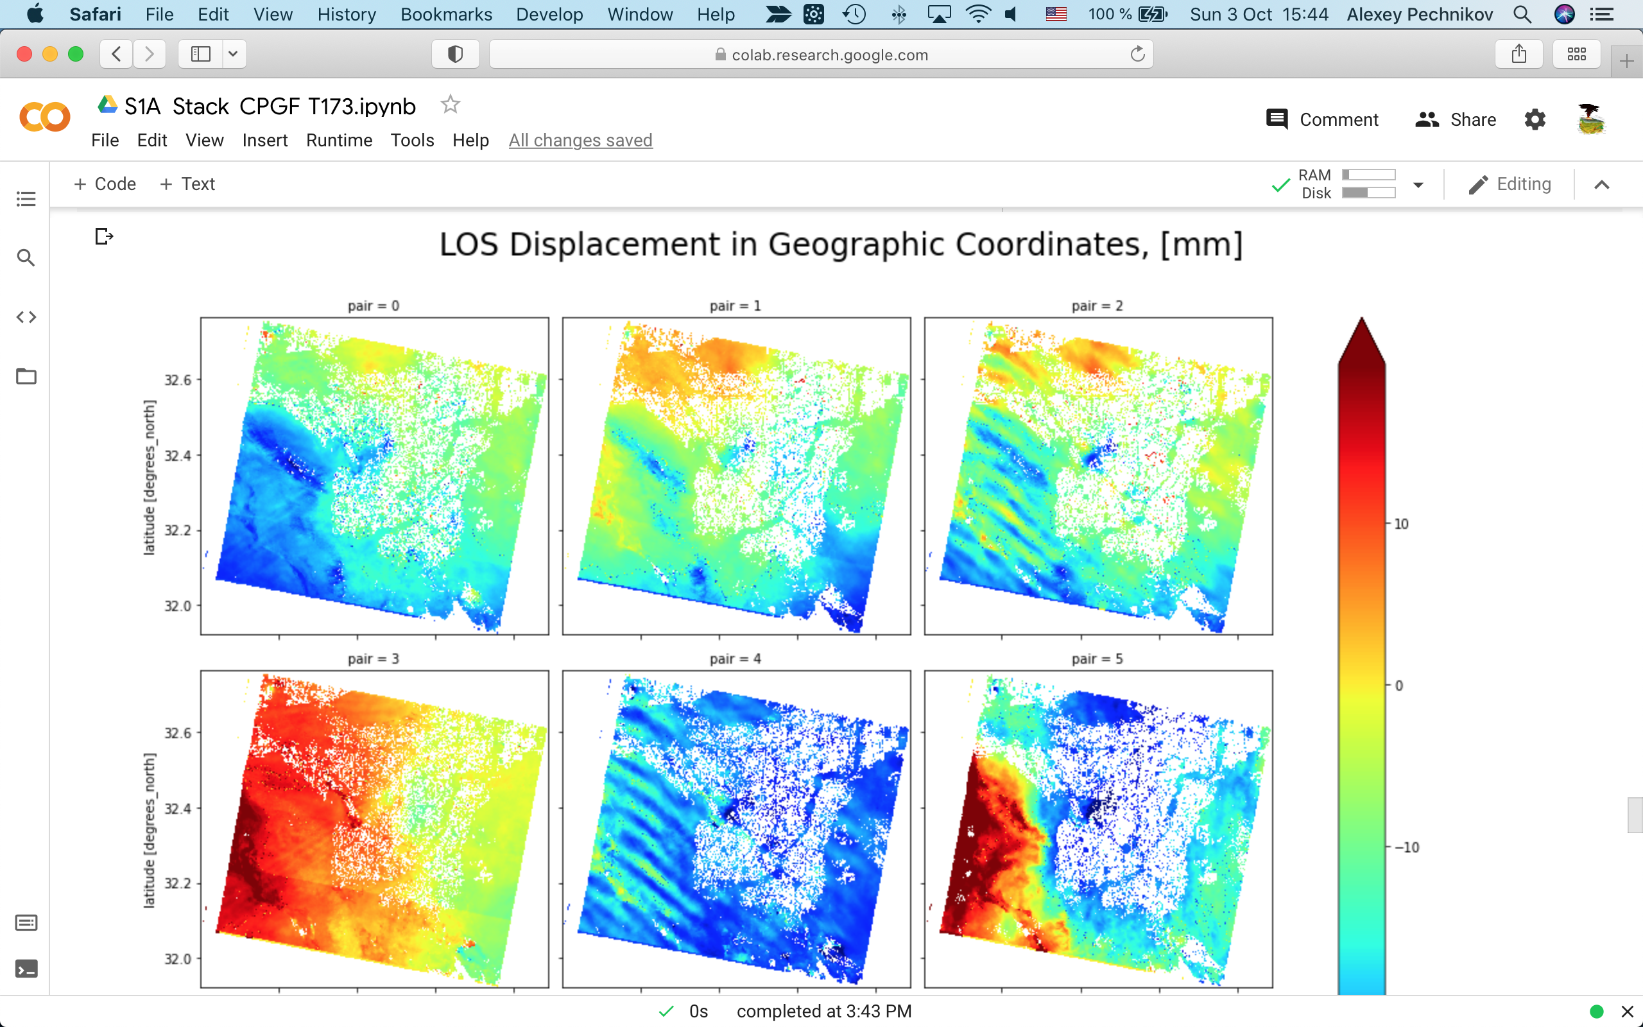Open the Runtime menu in Colab
1643x1027 pixels.
pos(340,141)
